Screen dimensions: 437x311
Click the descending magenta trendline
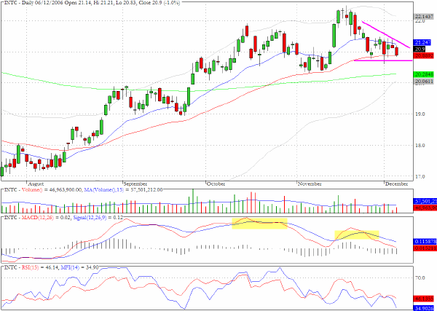pos(386,35)
